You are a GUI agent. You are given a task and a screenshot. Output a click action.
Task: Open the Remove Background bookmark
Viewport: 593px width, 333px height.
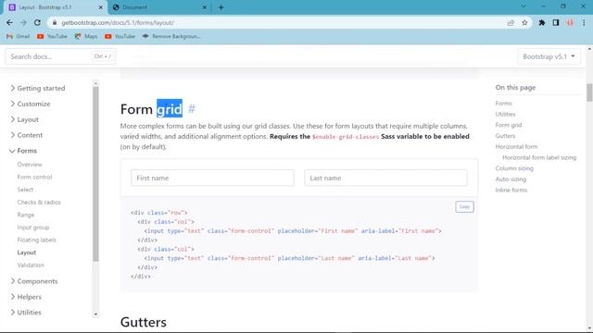pyautogui.click(x=170, y=36)
